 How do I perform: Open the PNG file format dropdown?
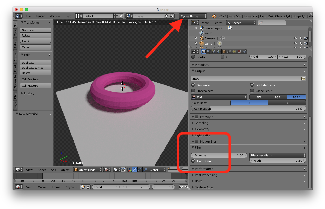pyautogui.click(x=219, y=97)
